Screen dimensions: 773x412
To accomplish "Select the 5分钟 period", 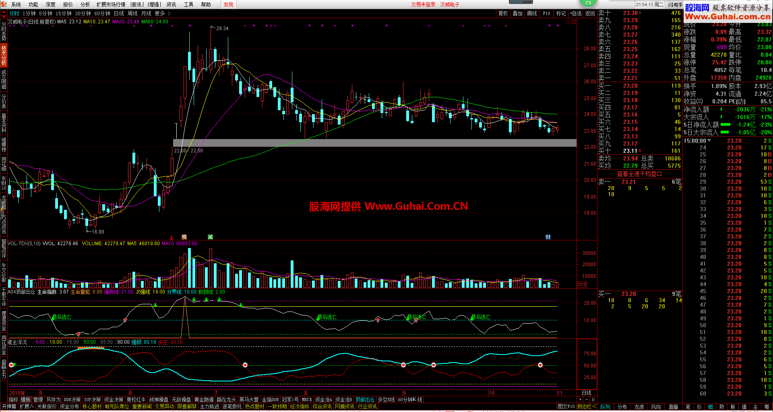I will click(45, 13).
